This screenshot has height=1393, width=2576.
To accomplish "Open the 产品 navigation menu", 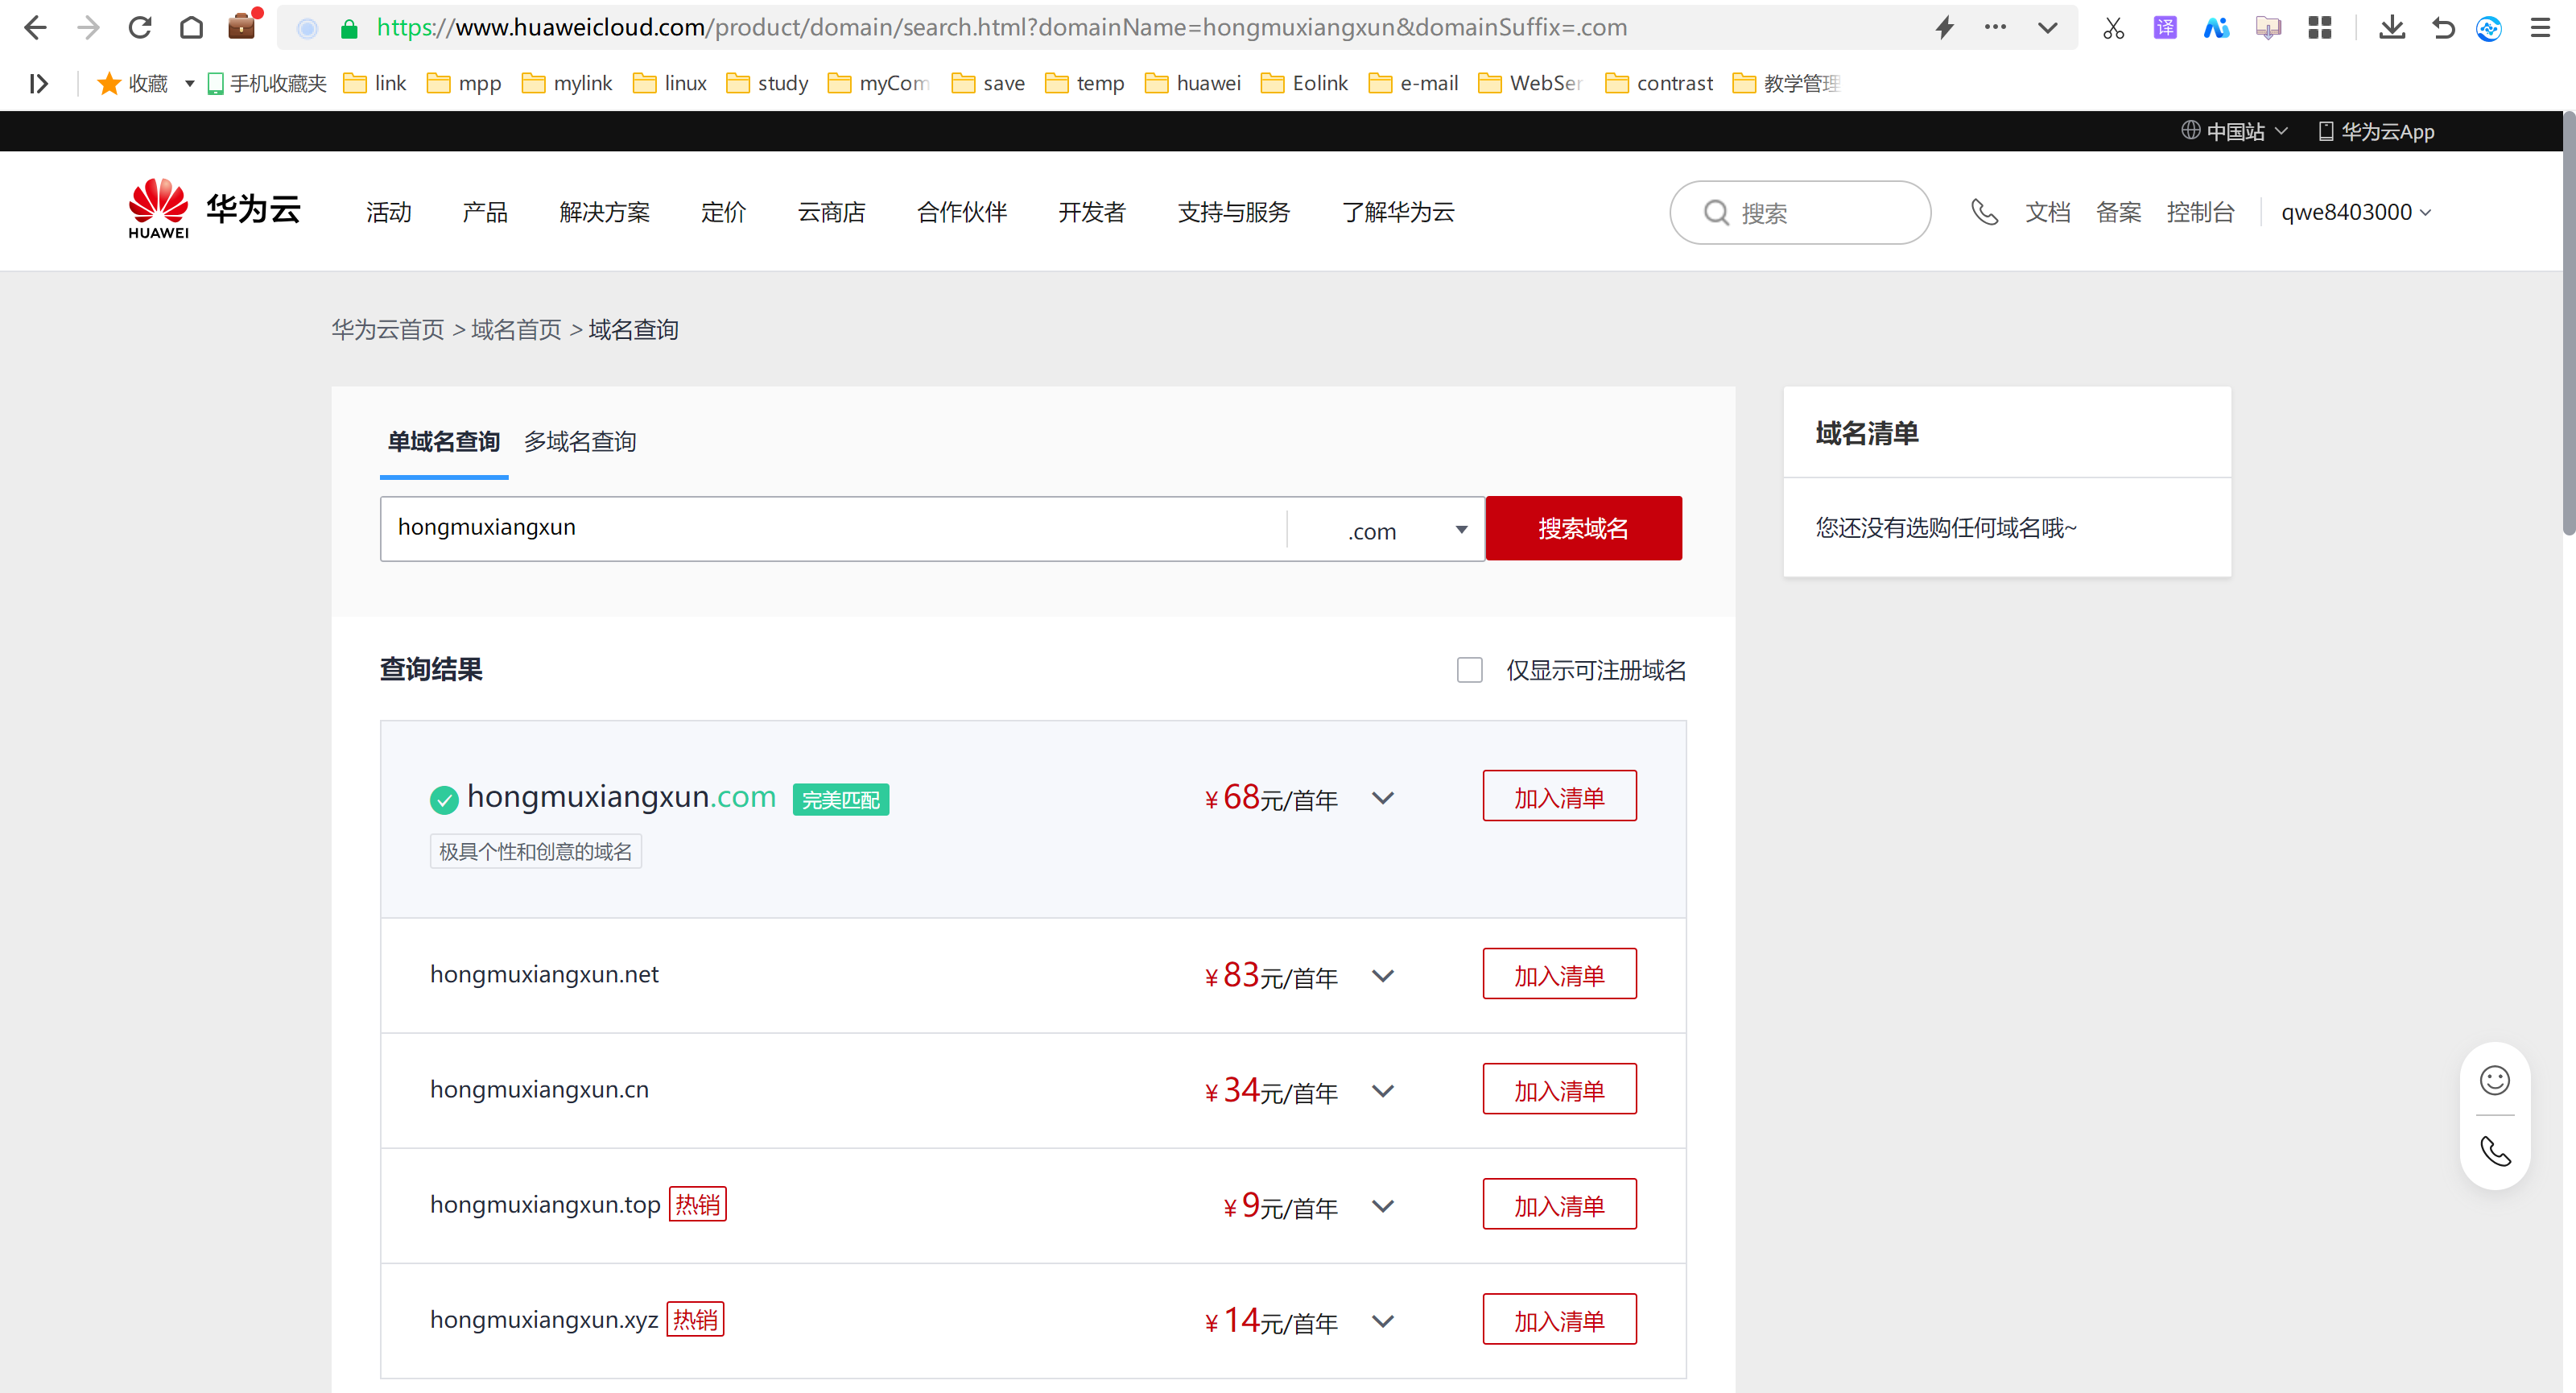I will click(x=485, y=212).
